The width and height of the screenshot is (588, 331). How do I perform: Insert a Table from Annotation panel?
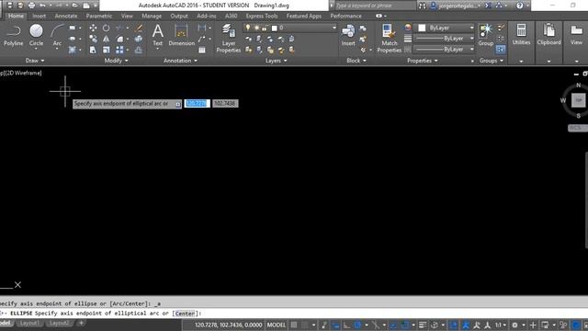[202, 50]
